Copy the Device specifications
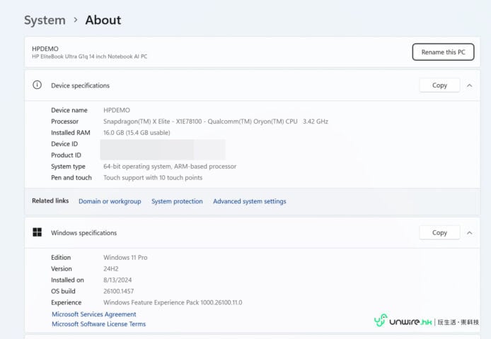Viewport: 491px width, 339px height. point(439,85)
